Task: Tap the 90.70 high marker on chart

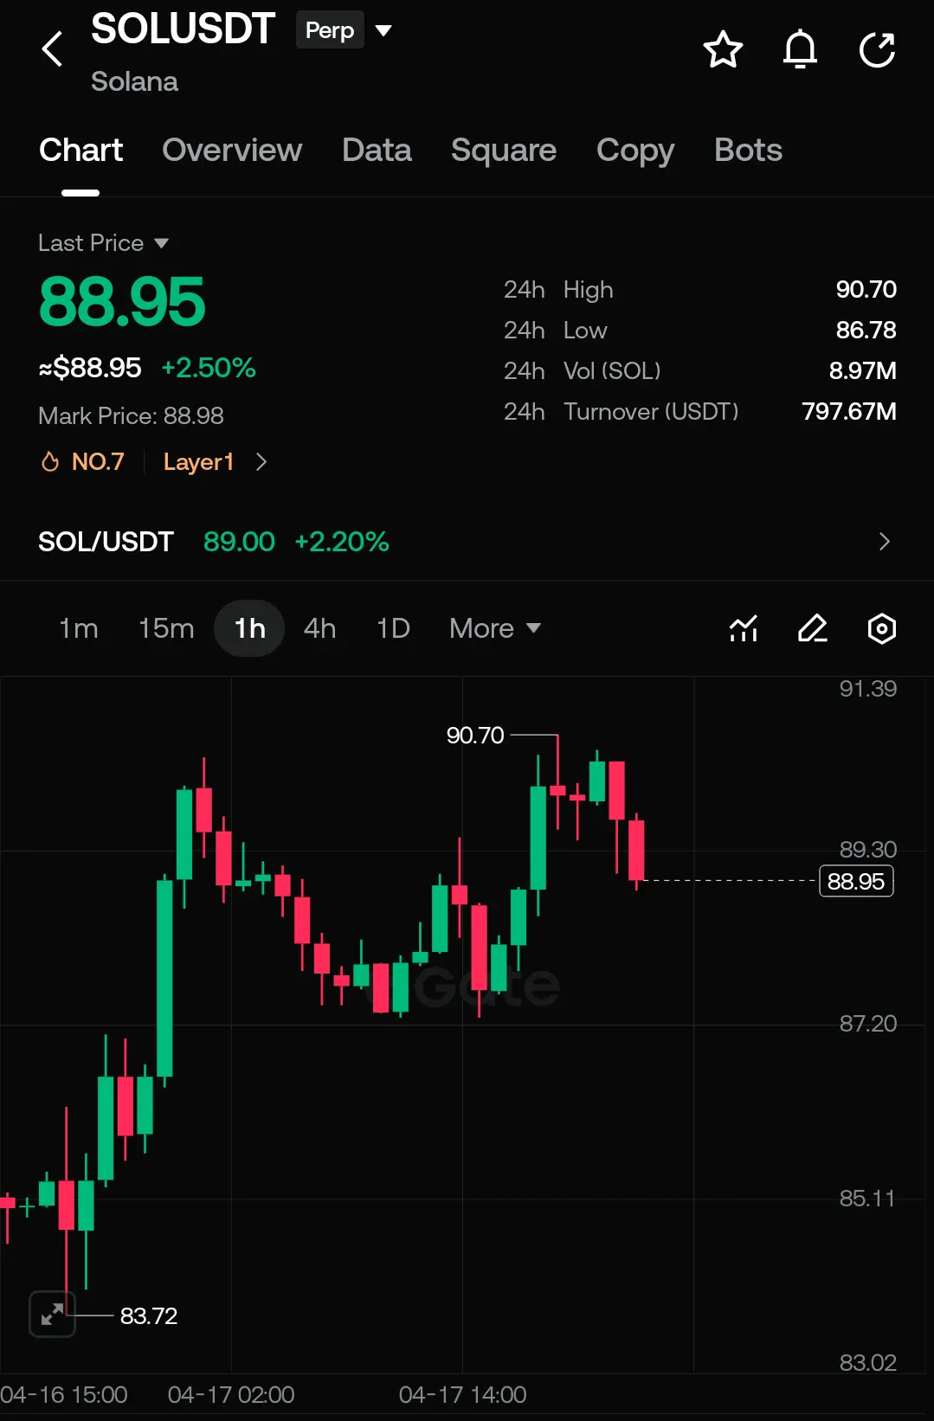Action: (474, 736)
